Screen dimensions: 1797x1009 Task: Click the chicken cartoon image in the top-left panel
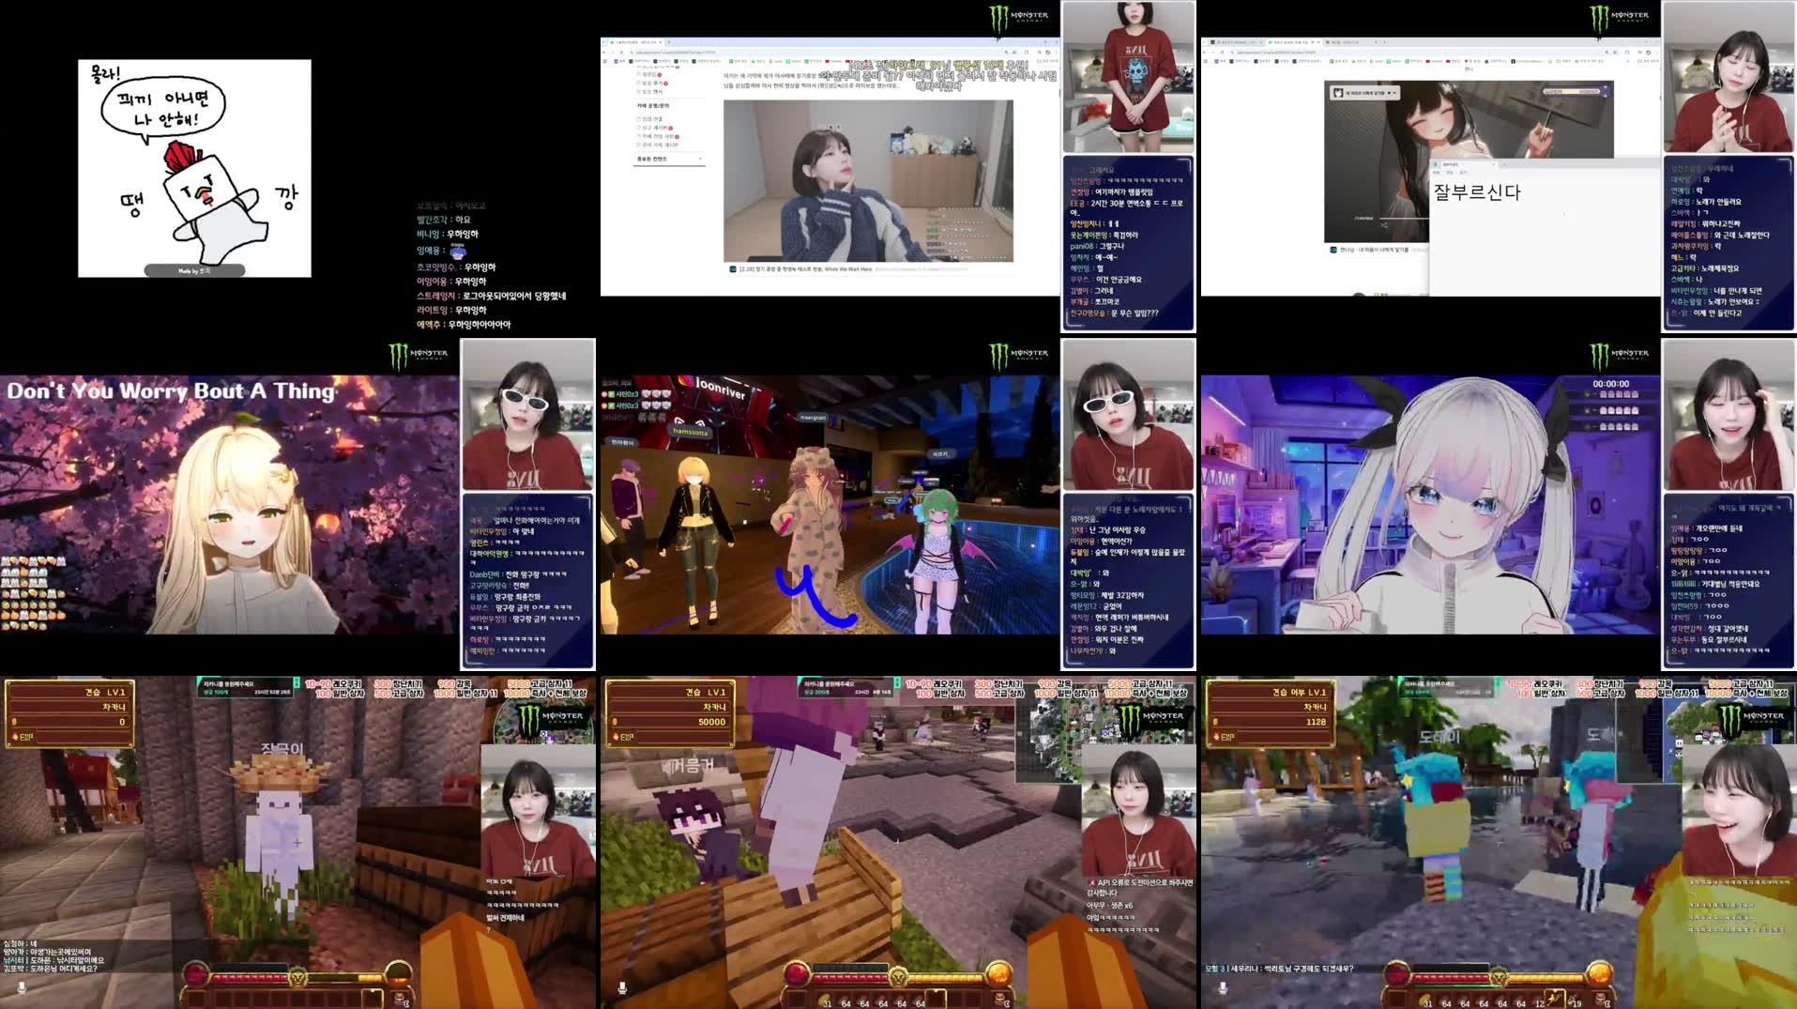pos(194,168)
